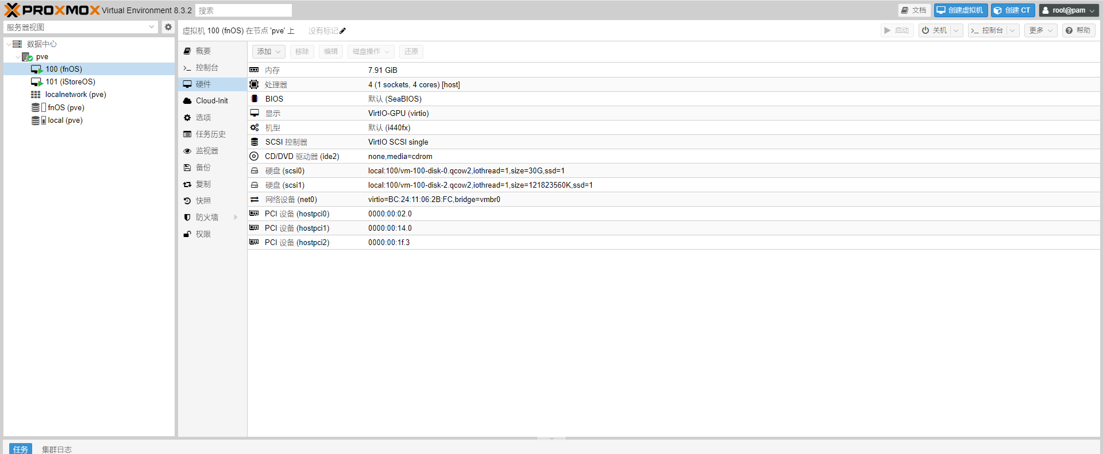The width and height of the screenshot is (1103, 454).
Task: Open the shutdown (关机) dropdown arrow
Action: tap(956, 30)
